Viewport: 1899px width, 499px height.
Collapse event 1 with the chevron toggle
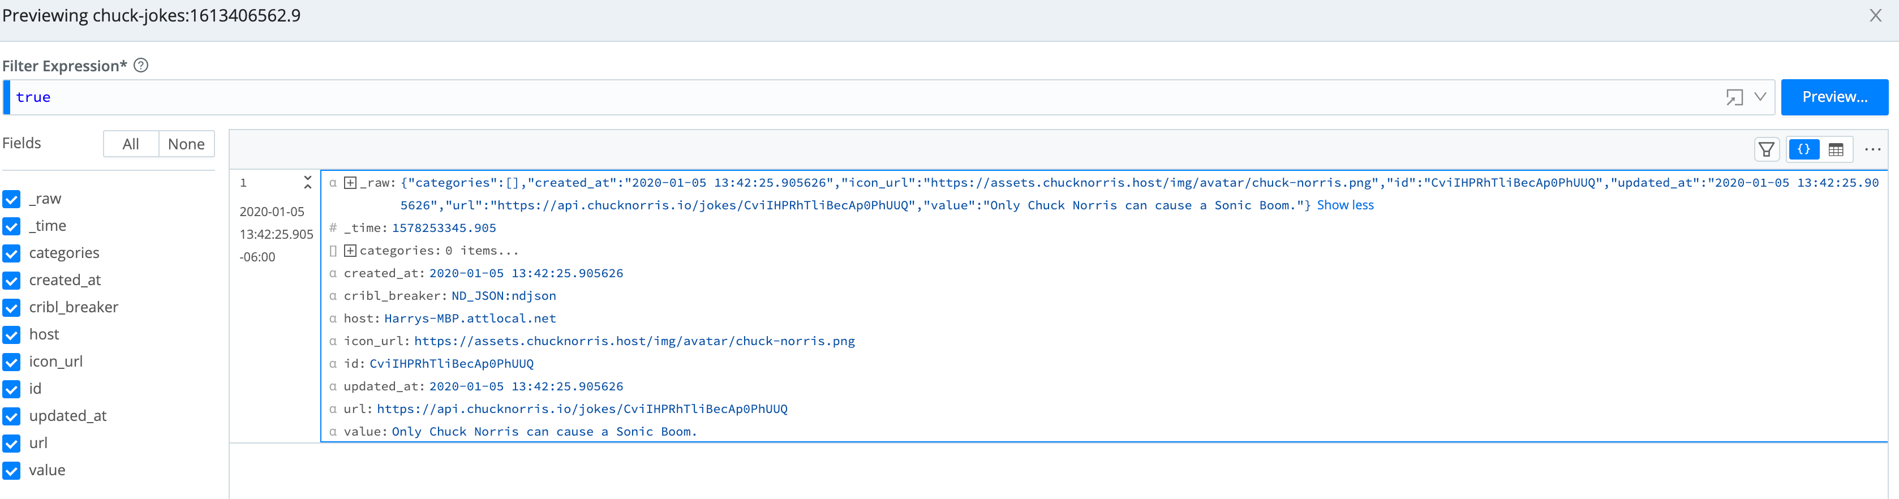point(307,182)
